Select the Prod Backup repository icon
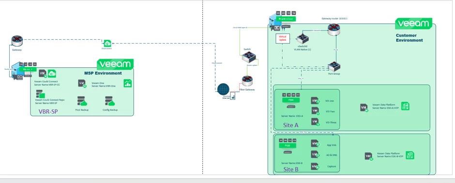 [82, 101]
